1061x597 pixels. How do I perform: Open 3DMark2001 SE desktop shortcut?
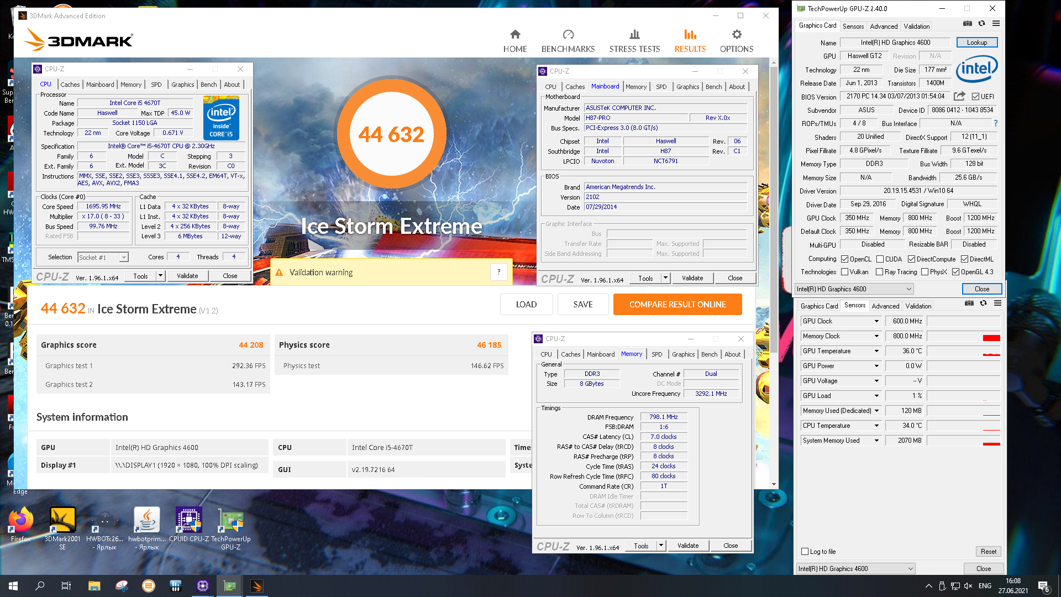[62, 528]
